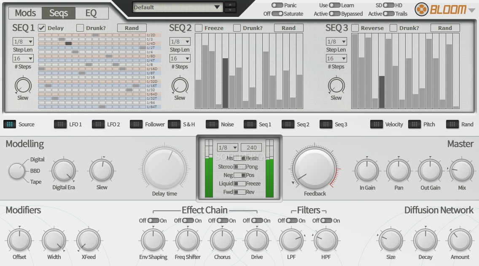Select the LFO 1 modulation grid icon
Screen dimensions: 479x266
[60, 125]
